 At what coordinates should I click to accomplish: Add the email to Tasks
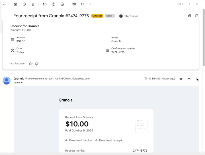pos(62,4)
